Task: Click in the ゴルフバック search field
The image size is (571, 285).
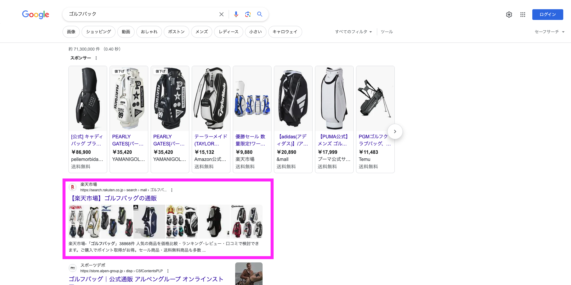Action: pos(141,14)
